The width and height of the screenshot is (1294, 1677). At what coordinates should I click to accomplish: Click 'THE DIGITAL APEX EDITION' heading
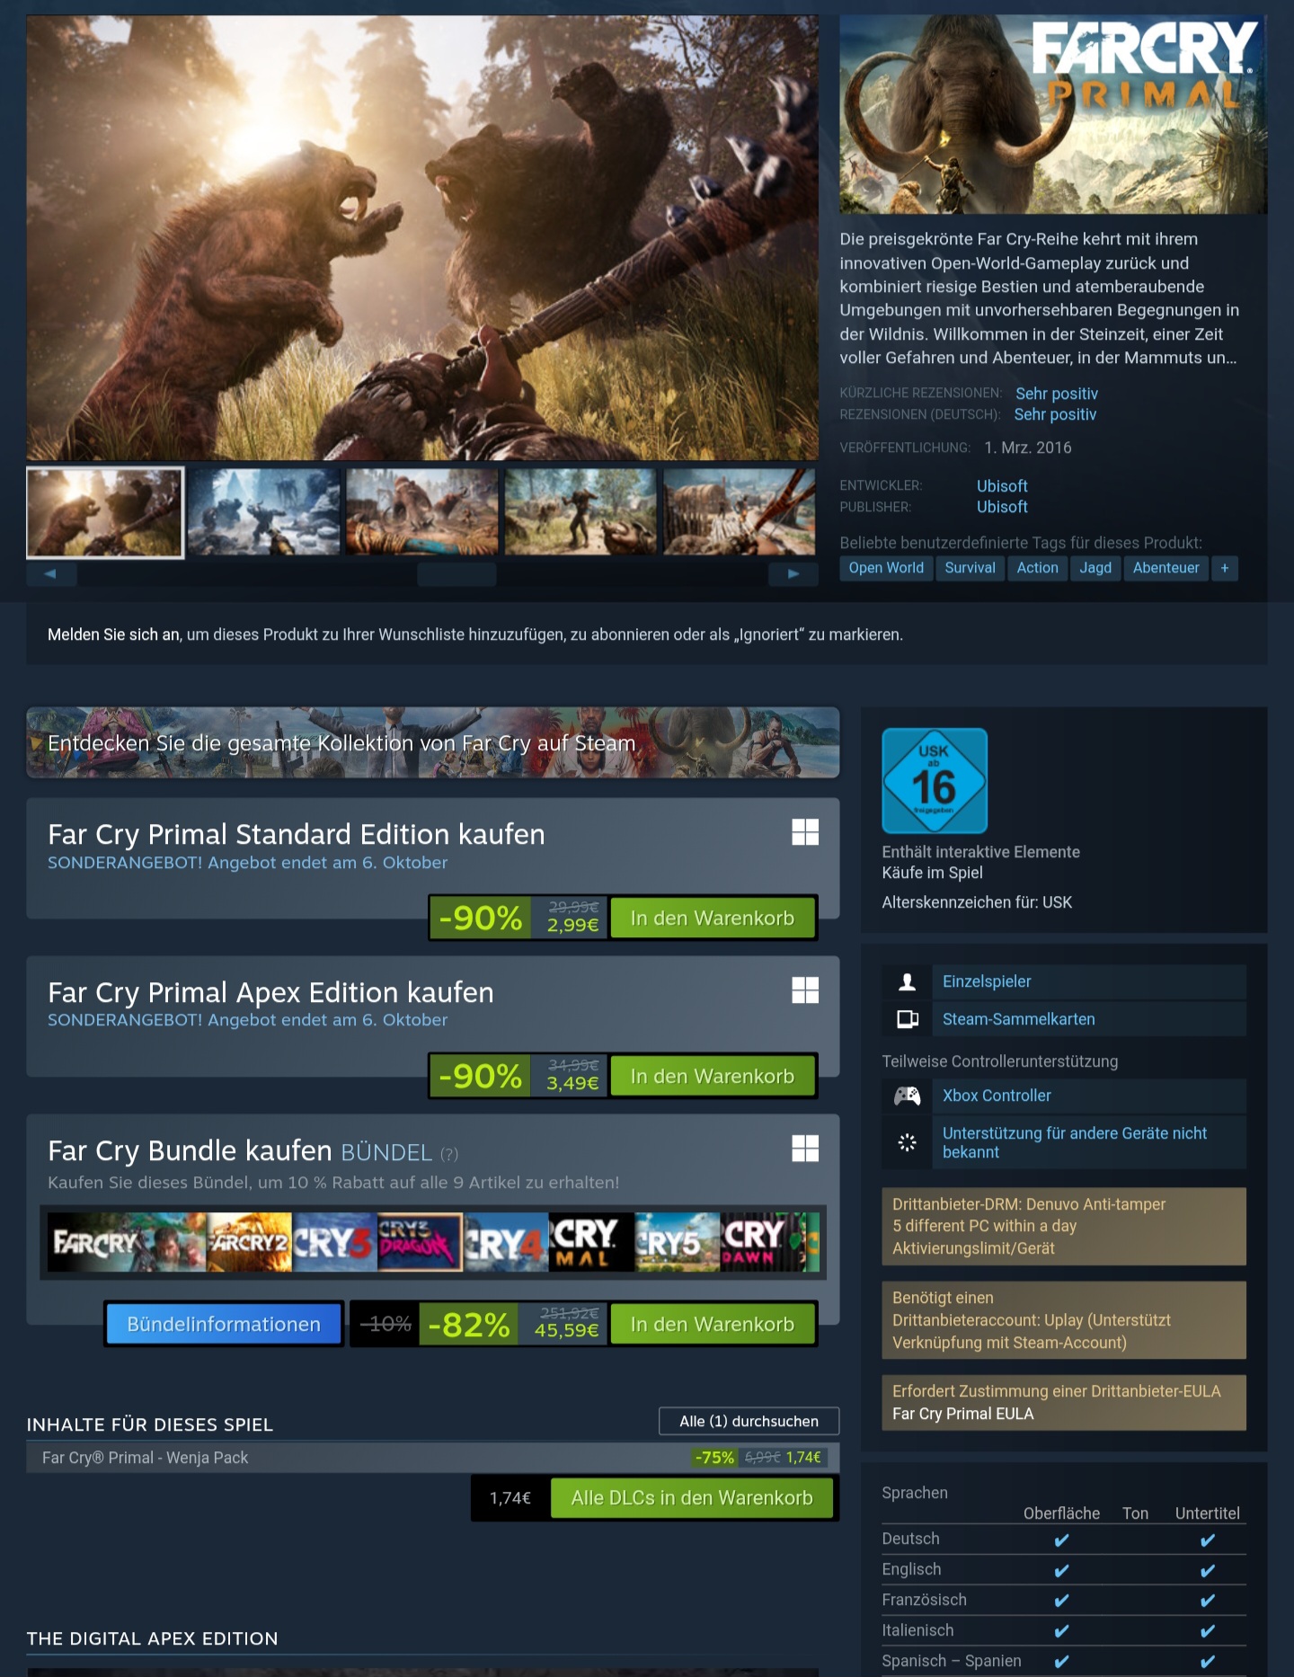click(x=153, y=1638)
